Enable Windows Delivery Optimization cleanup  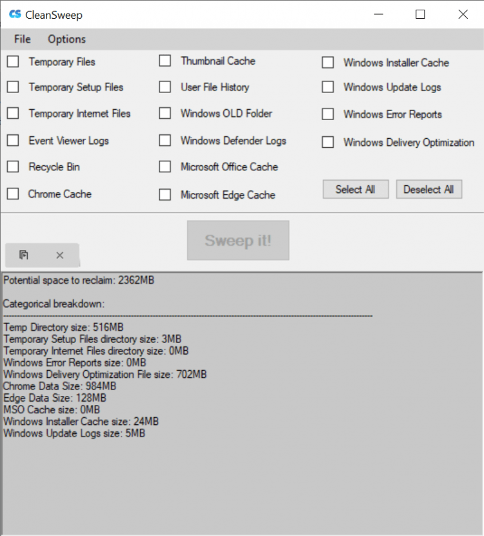pos(328,142)
